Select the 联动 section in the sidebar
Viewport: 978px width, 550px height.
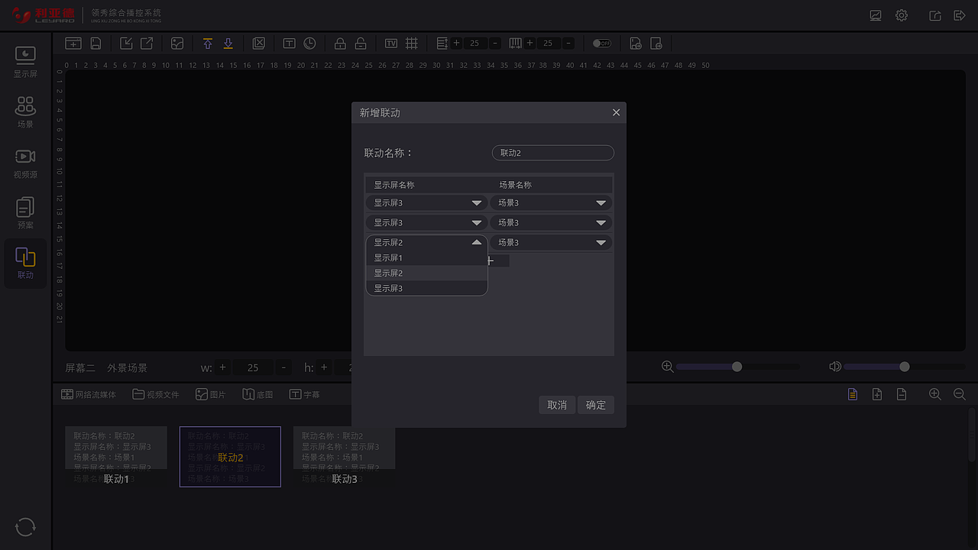click(25, 264)
